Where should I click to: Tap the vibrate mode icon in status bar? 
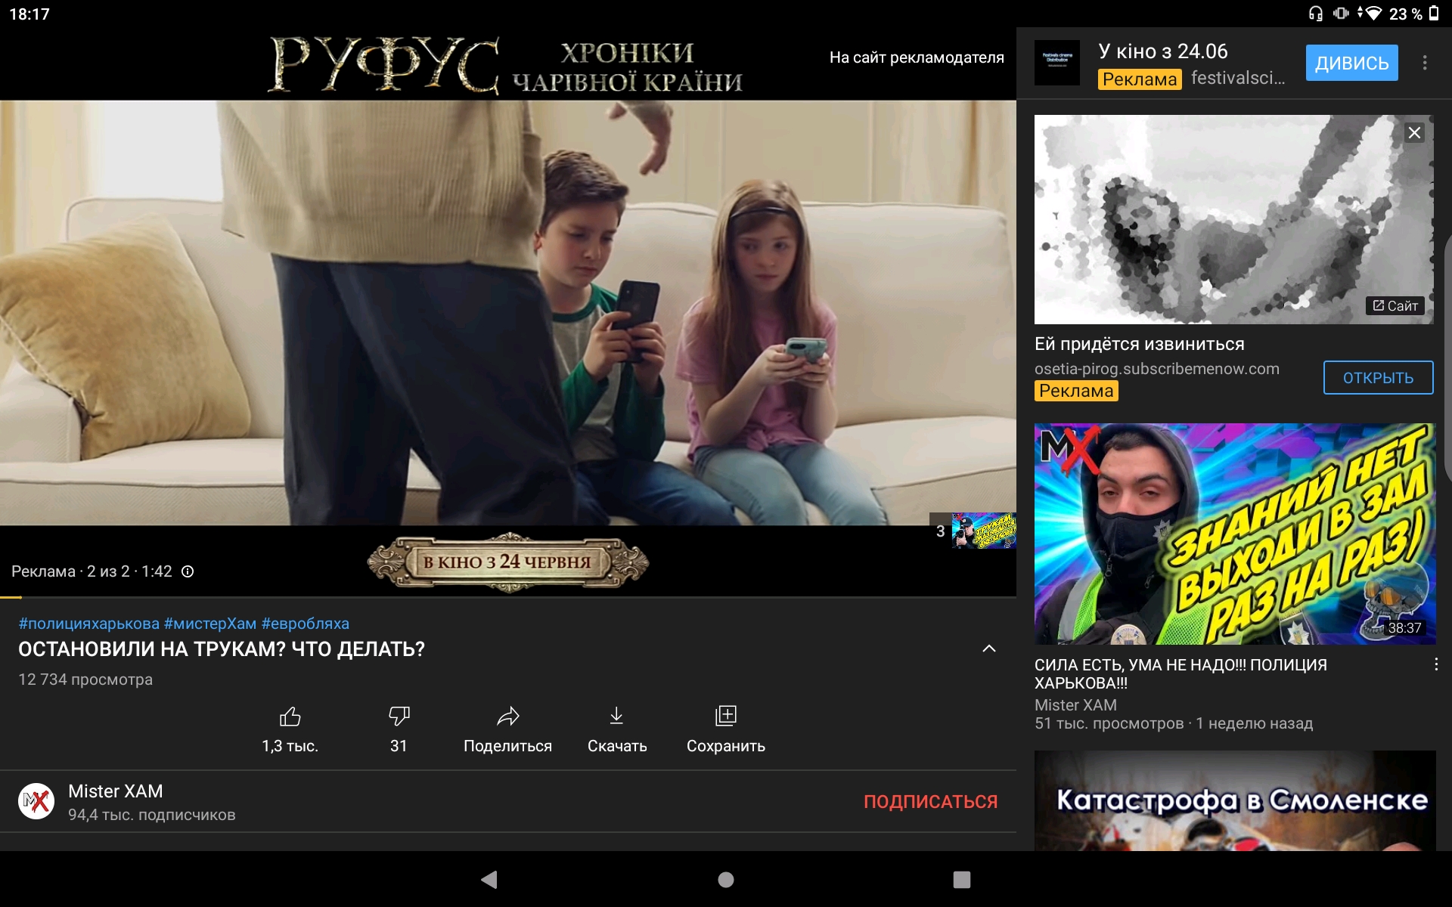click(x=1341, y=13)
